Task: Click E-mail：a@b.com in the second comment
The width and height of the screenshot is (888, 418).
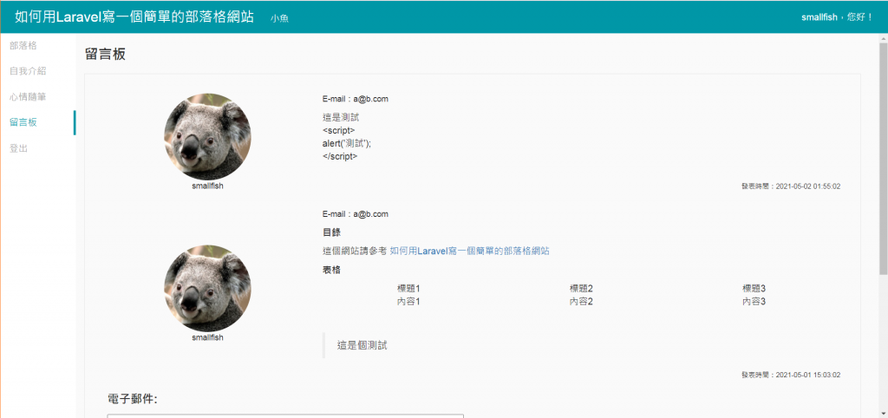Action: [x=355, y=214]
